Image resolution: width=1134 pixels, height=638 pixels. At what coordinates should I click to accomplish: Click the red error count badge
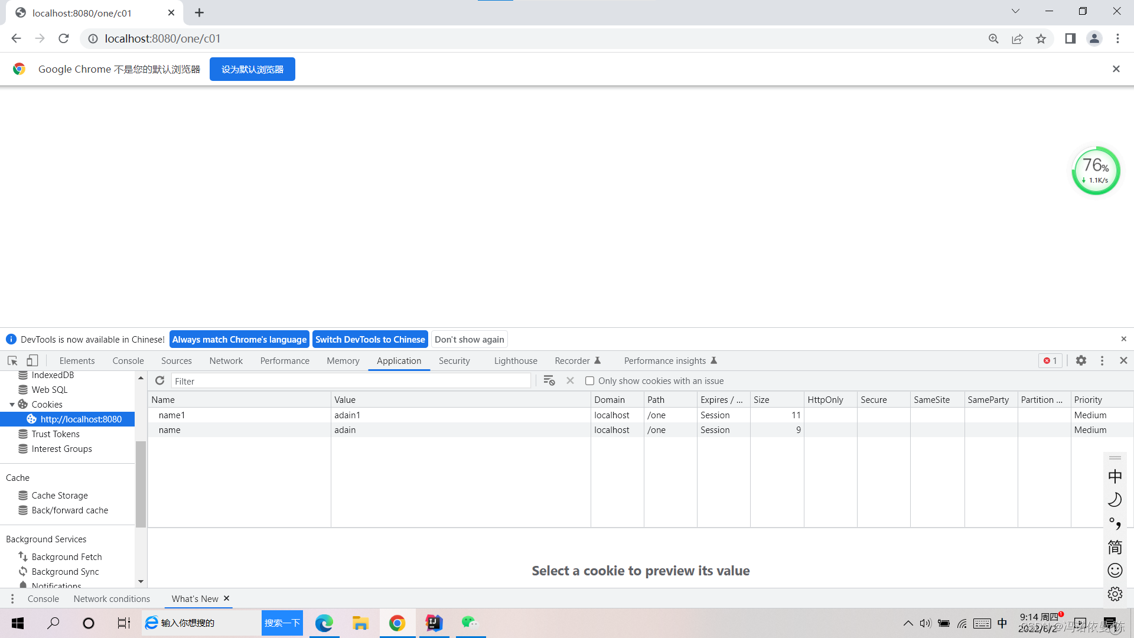[1050, 361]
